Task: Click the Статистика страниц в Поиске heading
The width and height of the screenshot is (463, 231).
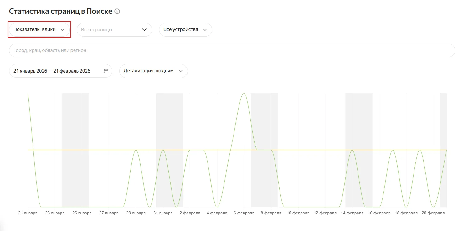Action: click(x=60, y=12)
